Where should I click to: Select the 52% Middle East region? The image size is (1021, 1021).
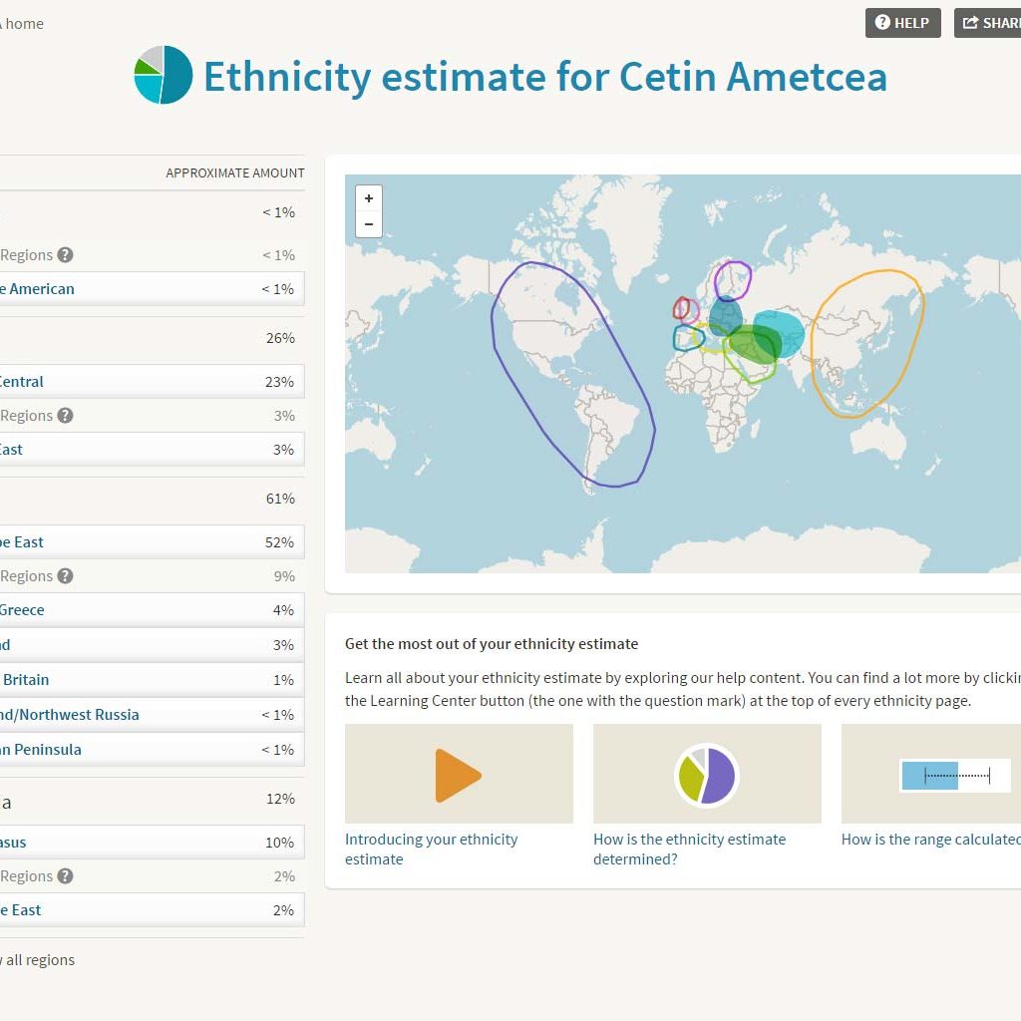point(150,541)
